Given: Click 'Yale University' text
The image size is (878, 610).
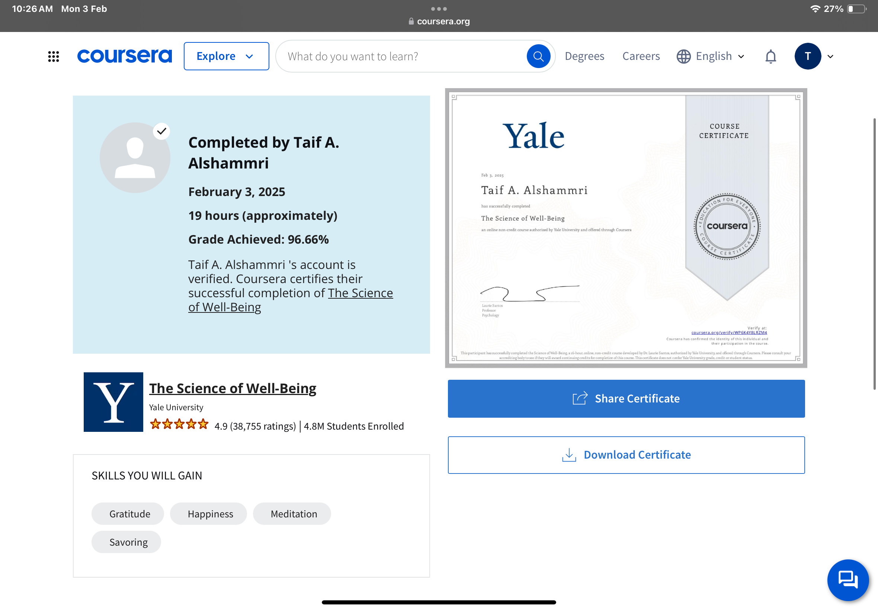Looking at the screenshot, I should click(176, 407).
